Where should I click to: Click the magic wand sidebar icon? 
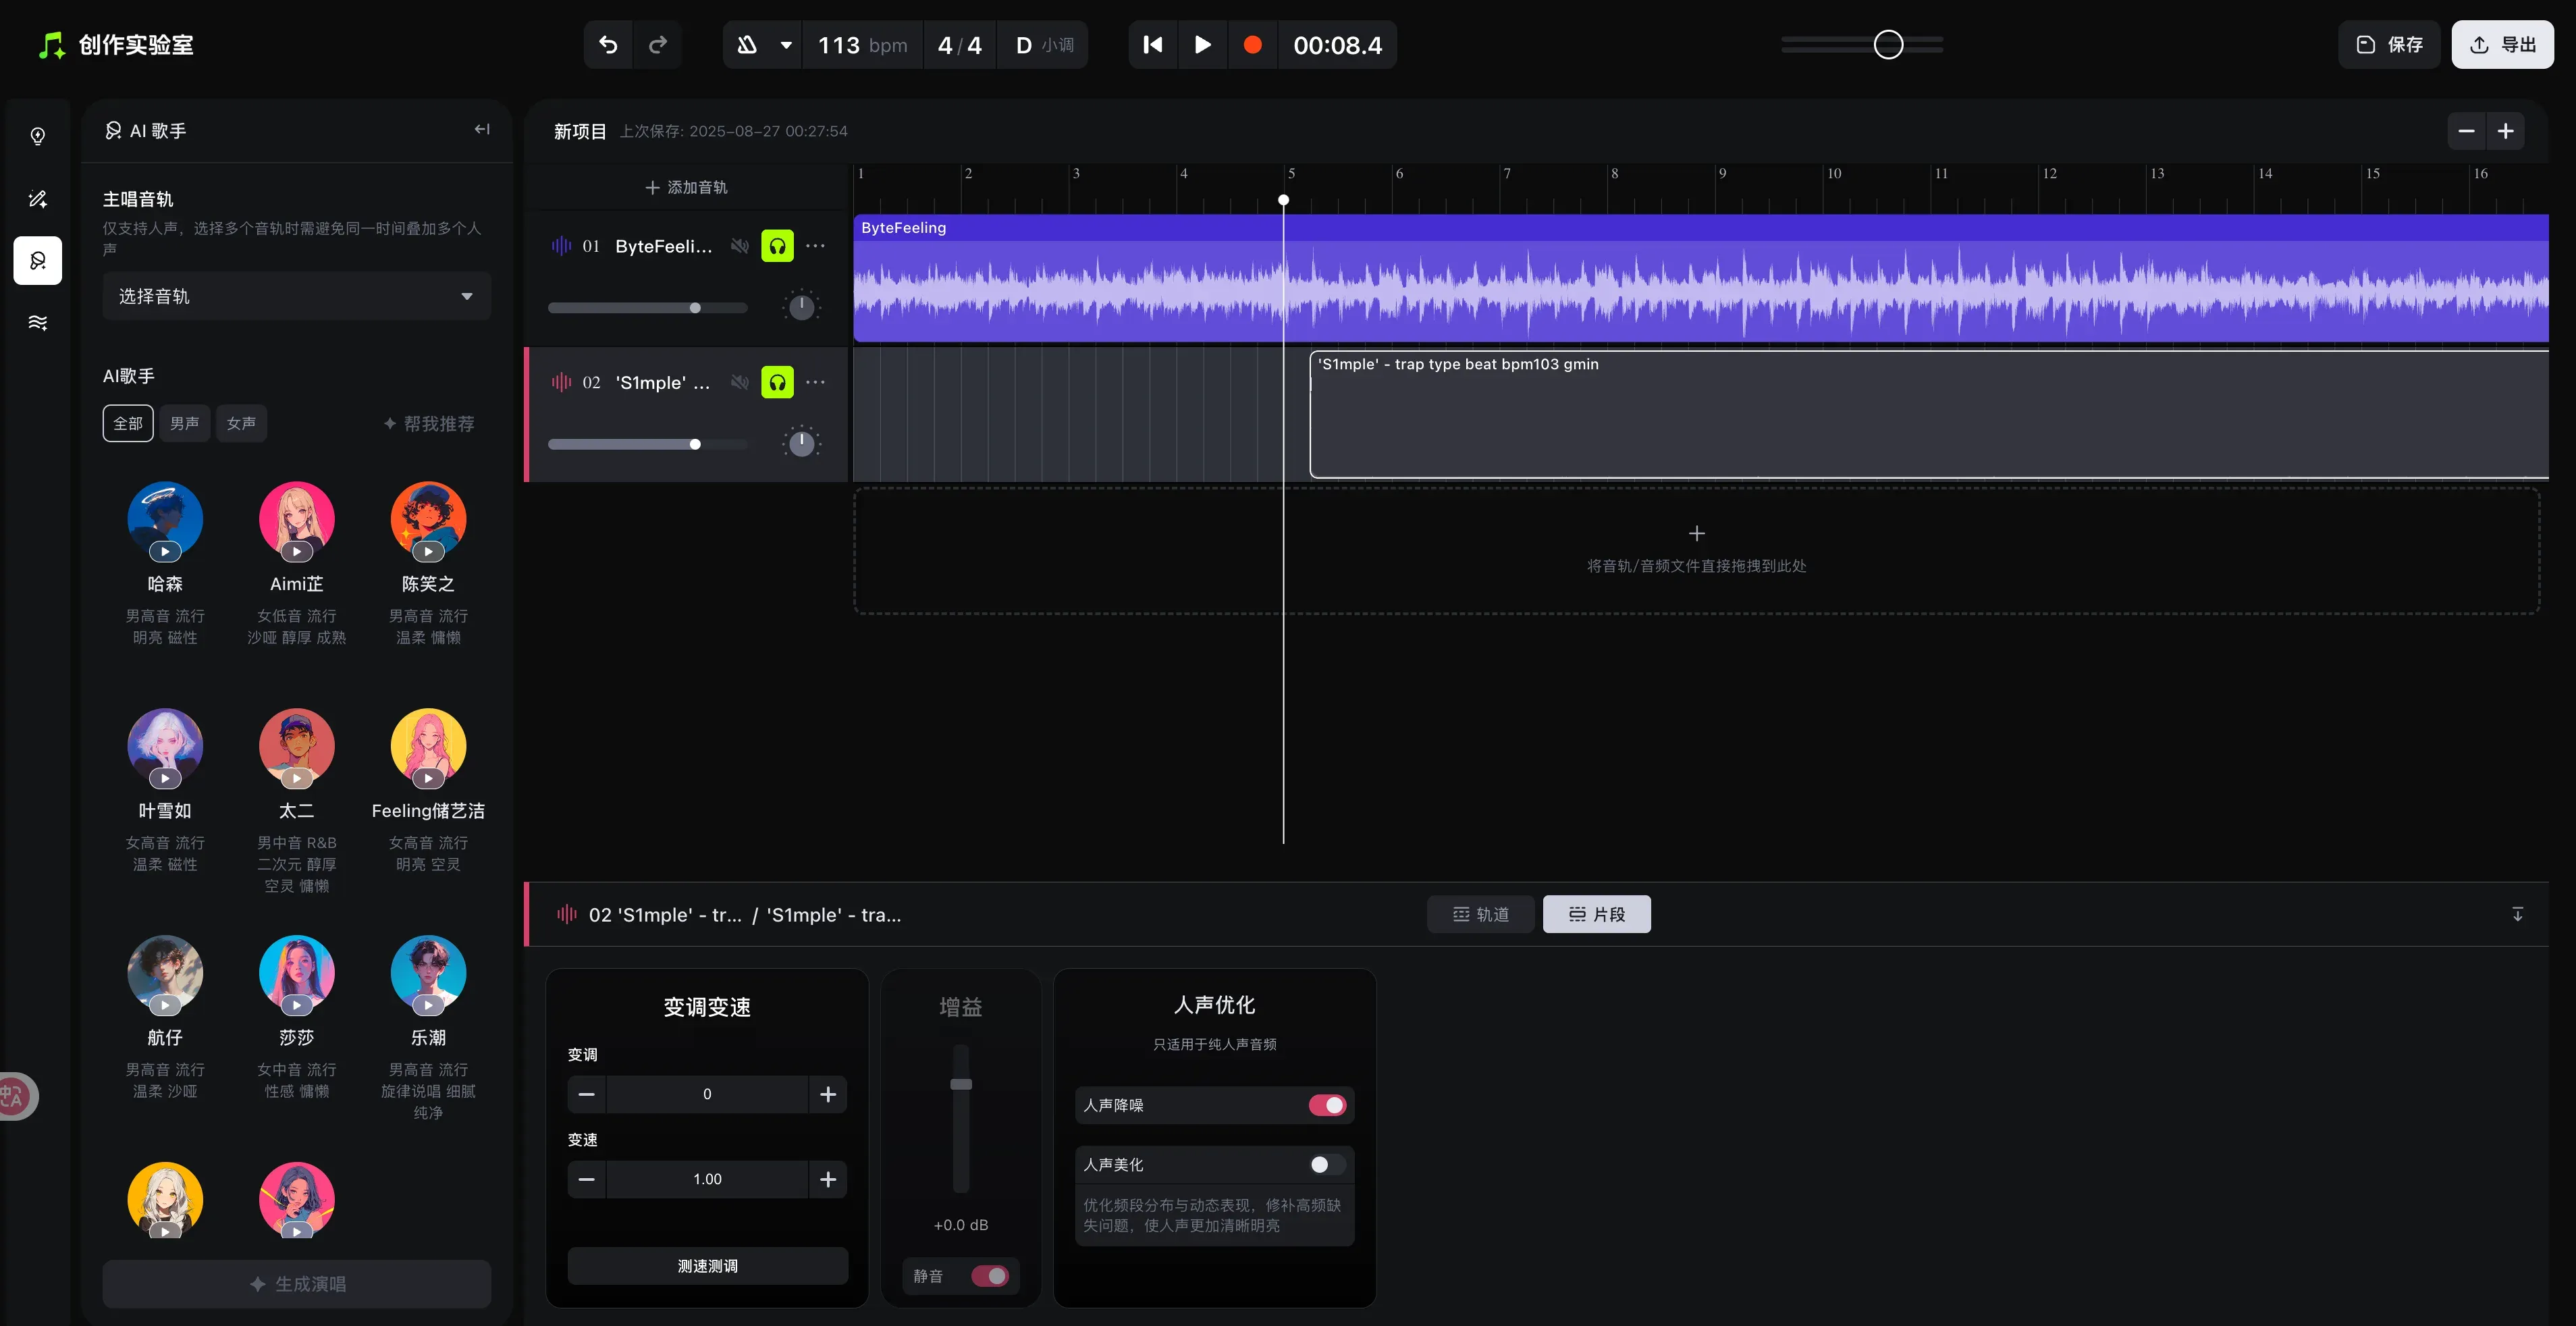(38, 198)
